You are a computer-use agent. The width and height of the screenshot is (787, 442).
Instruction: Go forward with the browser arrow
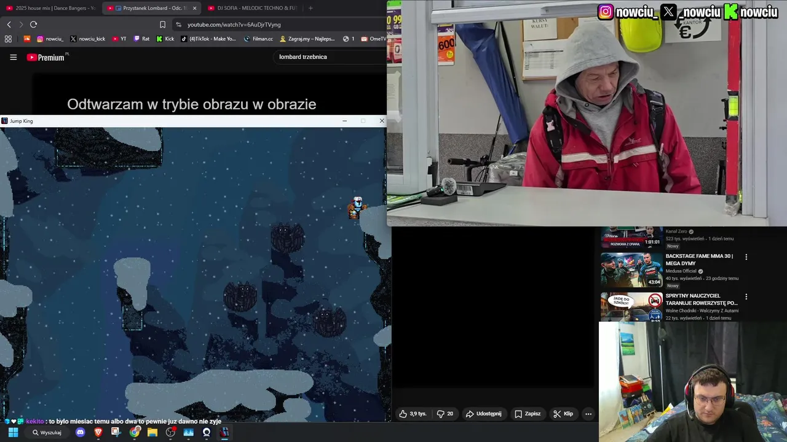coord(21,25)
